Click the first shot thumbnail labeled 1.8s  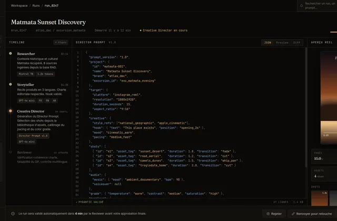tap(320, 198)
